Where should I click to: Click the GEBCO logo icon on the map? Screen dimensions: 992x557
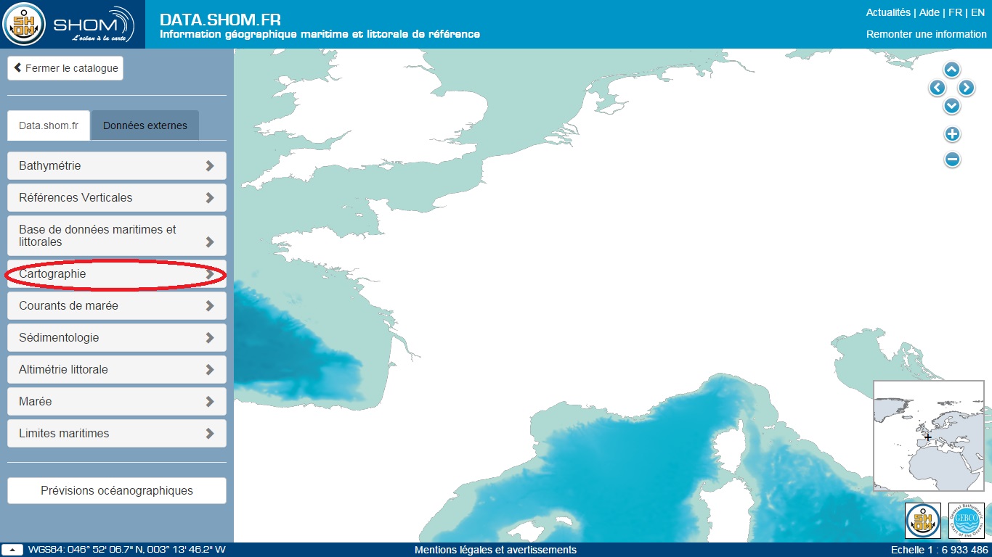(x=966, y=521)
